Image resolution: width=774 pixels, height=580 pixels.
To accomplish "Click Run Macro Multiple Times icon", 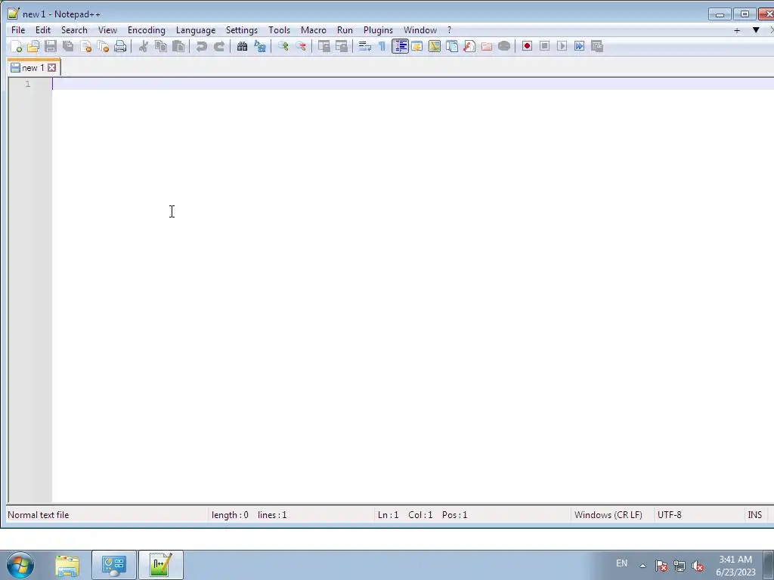I will 580,46.
